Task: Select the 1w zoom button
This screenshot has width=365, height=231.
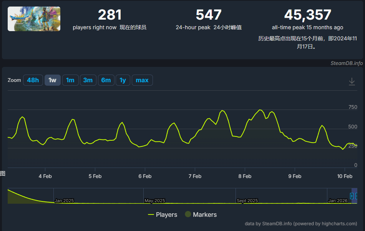Action: 53,80
